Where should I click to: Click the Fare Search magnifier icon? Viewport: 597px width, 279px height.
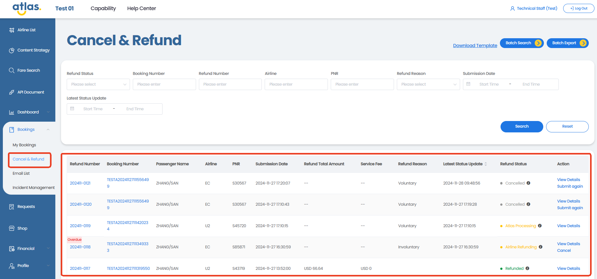click(x=12, y=70)
